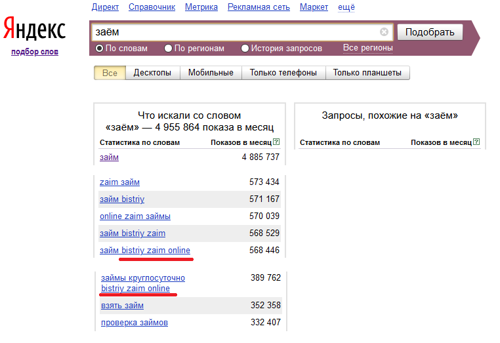Click the 'подбор слов' link under the logo
This screenshot has height=343, width=500.
pos(35,52)
